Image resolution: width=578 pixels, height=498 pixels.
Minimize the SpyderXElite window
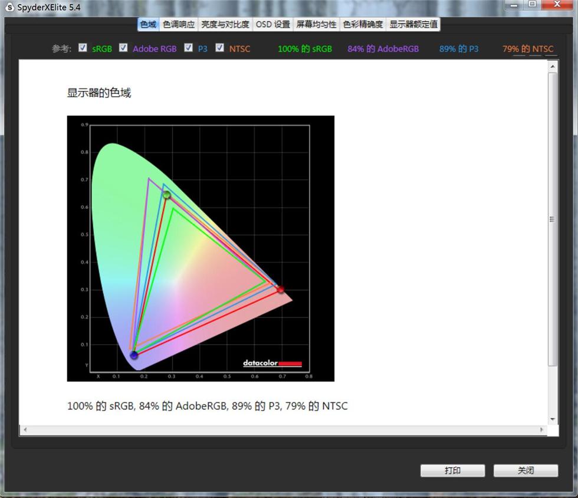514,5
